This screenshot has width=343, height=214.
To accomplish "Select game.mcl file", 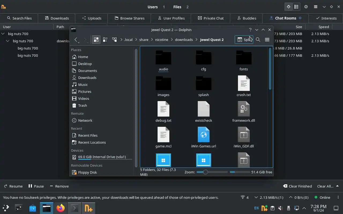I will coord(163,138).
